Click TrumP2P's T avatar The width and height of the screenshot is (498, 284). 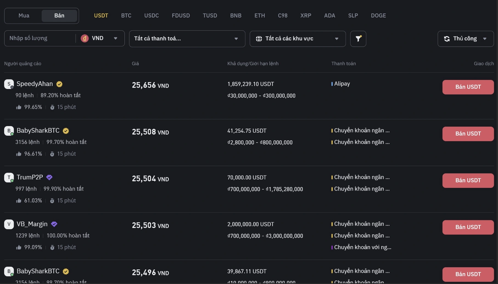pos(9,177)
